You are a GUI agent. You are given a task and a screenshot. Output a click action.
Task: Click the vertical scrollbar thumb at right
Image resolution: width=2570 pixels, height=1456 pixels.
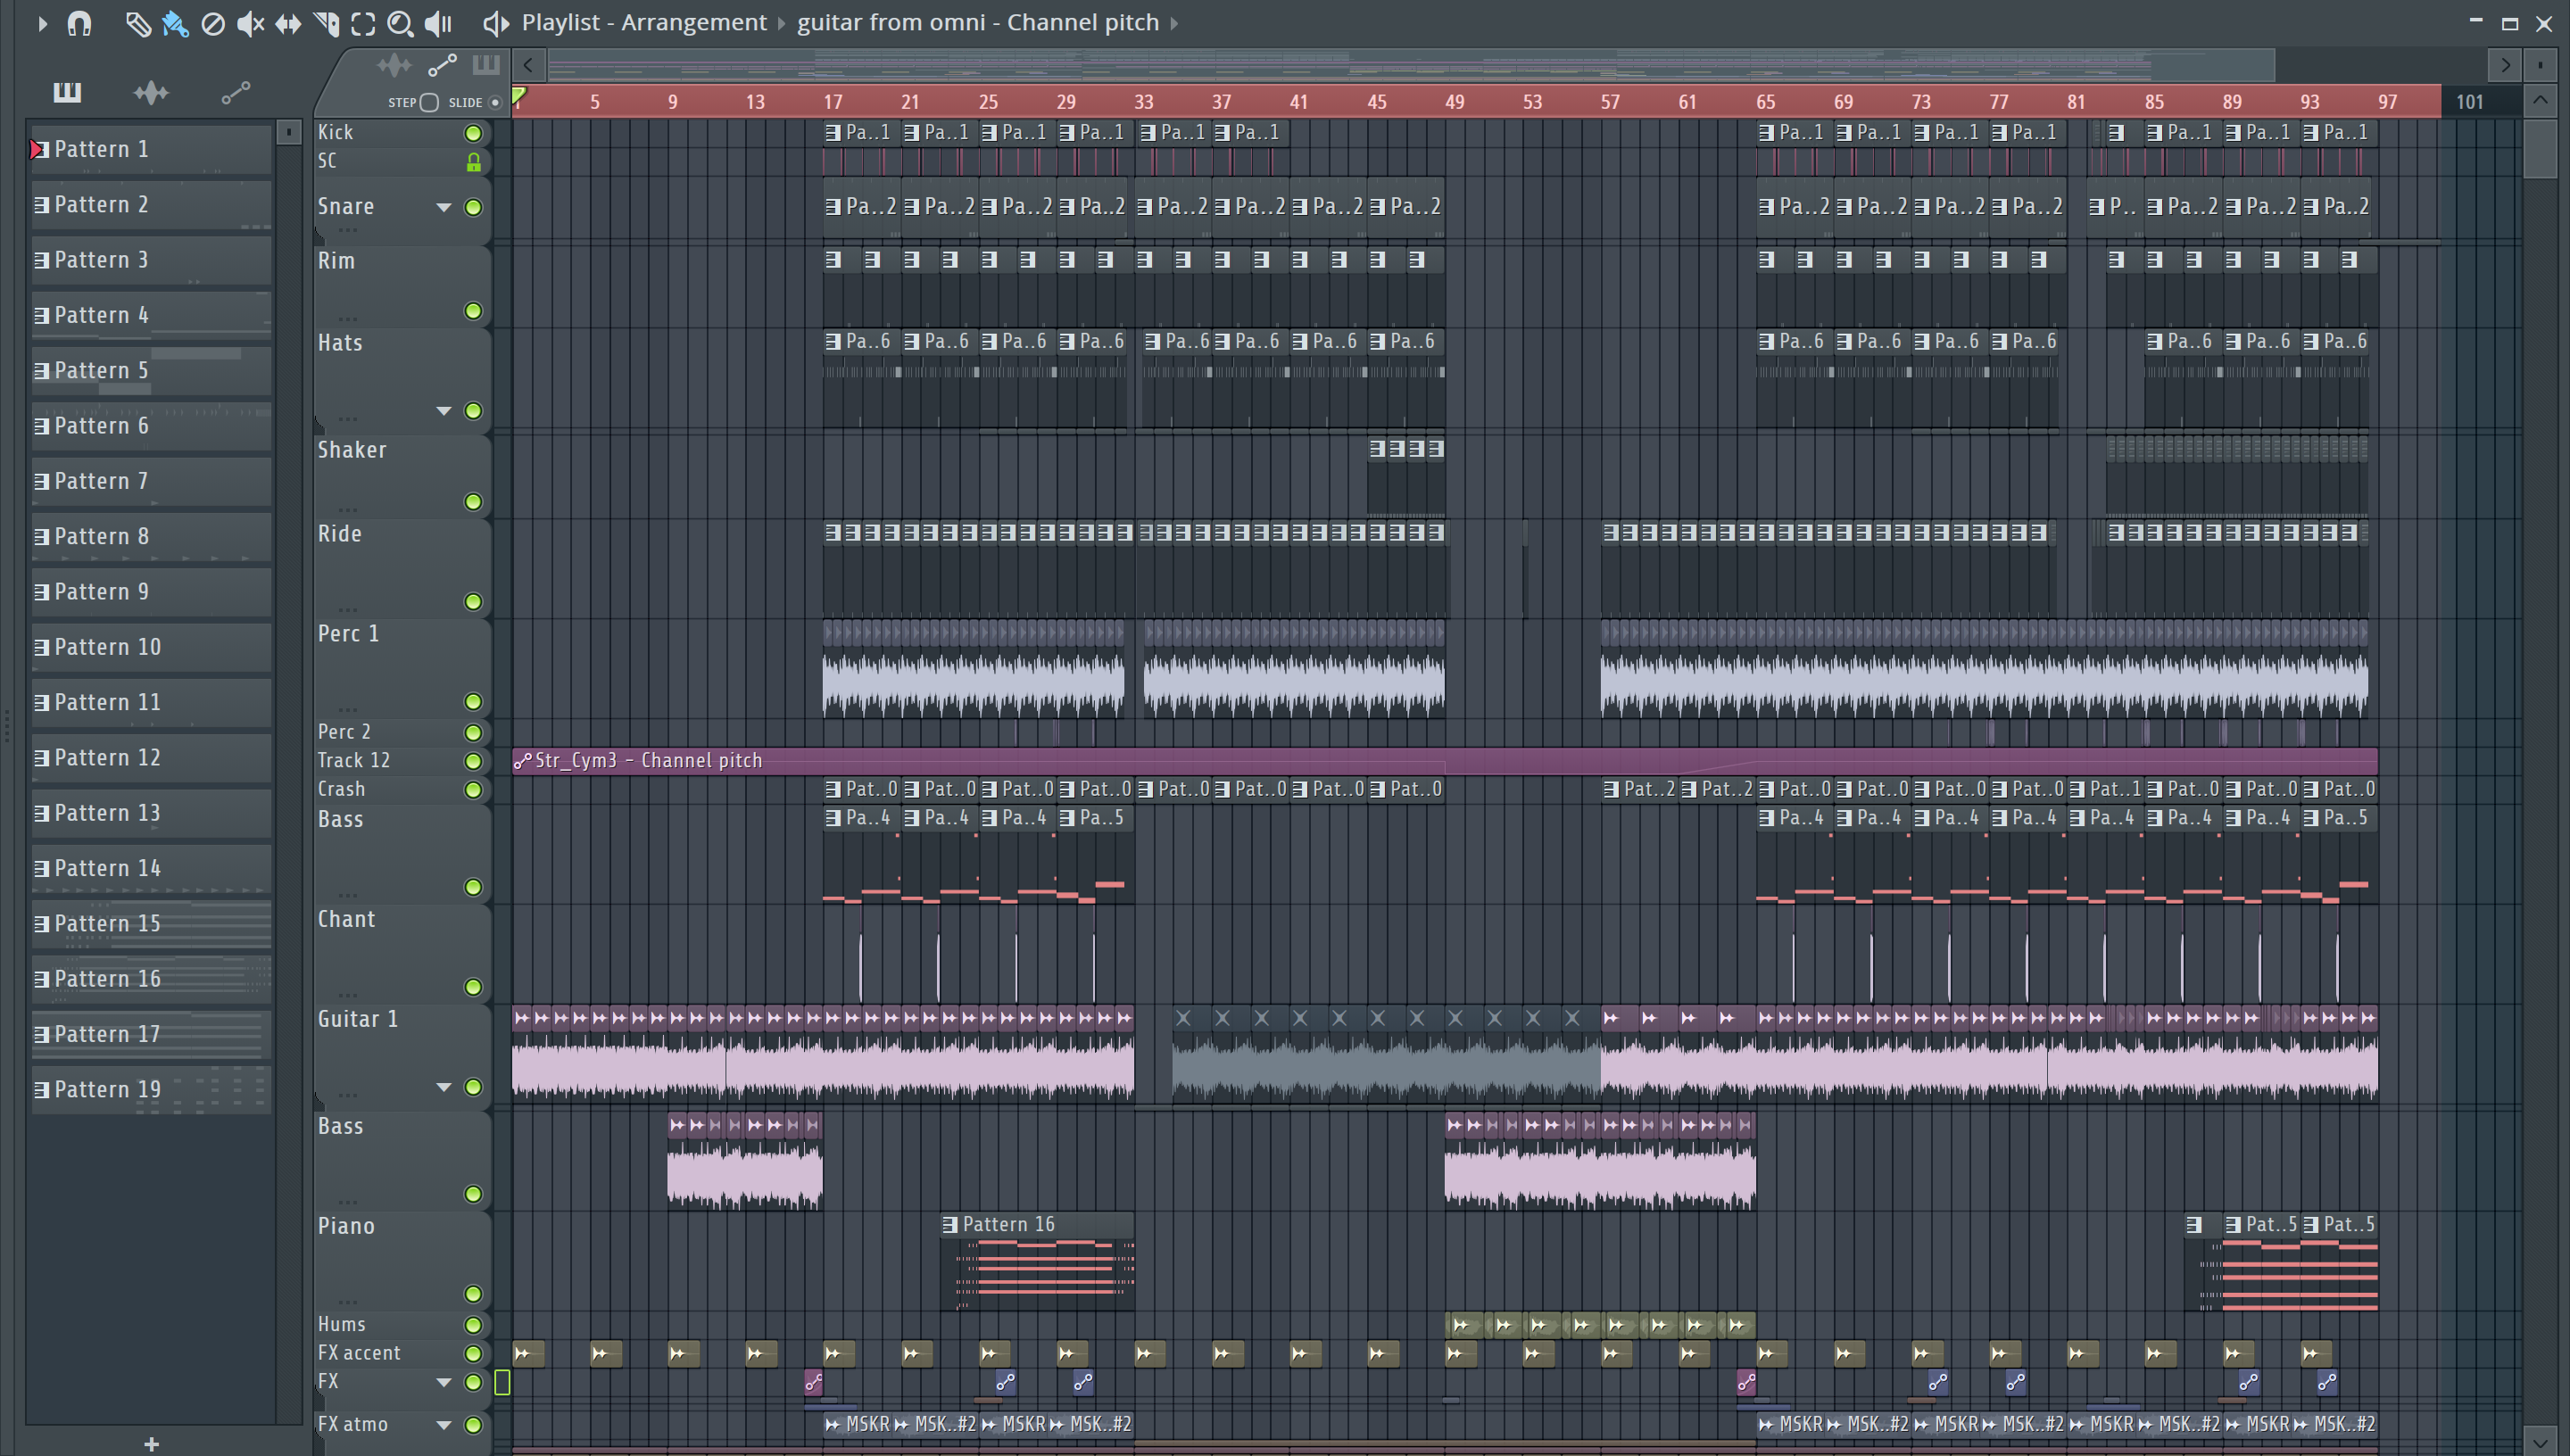(2540, 148)
